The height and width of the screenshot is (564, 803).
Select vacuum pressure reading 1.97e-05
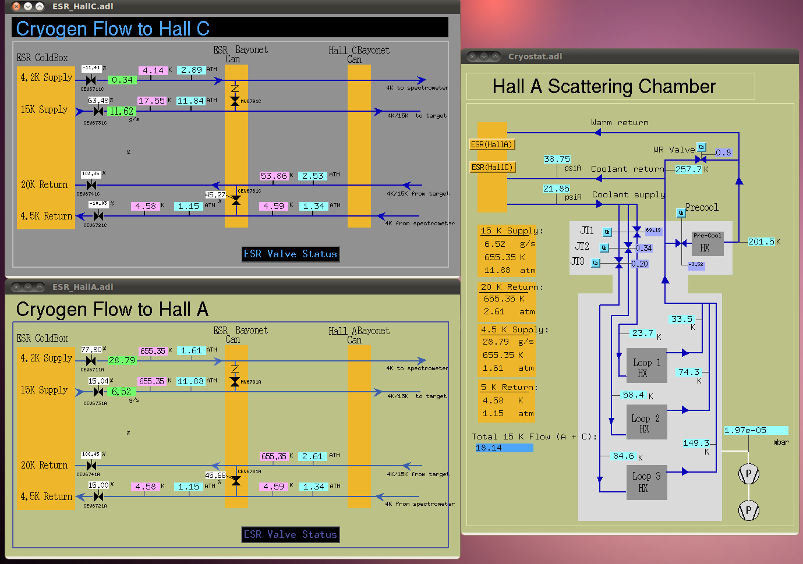pos(756,430)
